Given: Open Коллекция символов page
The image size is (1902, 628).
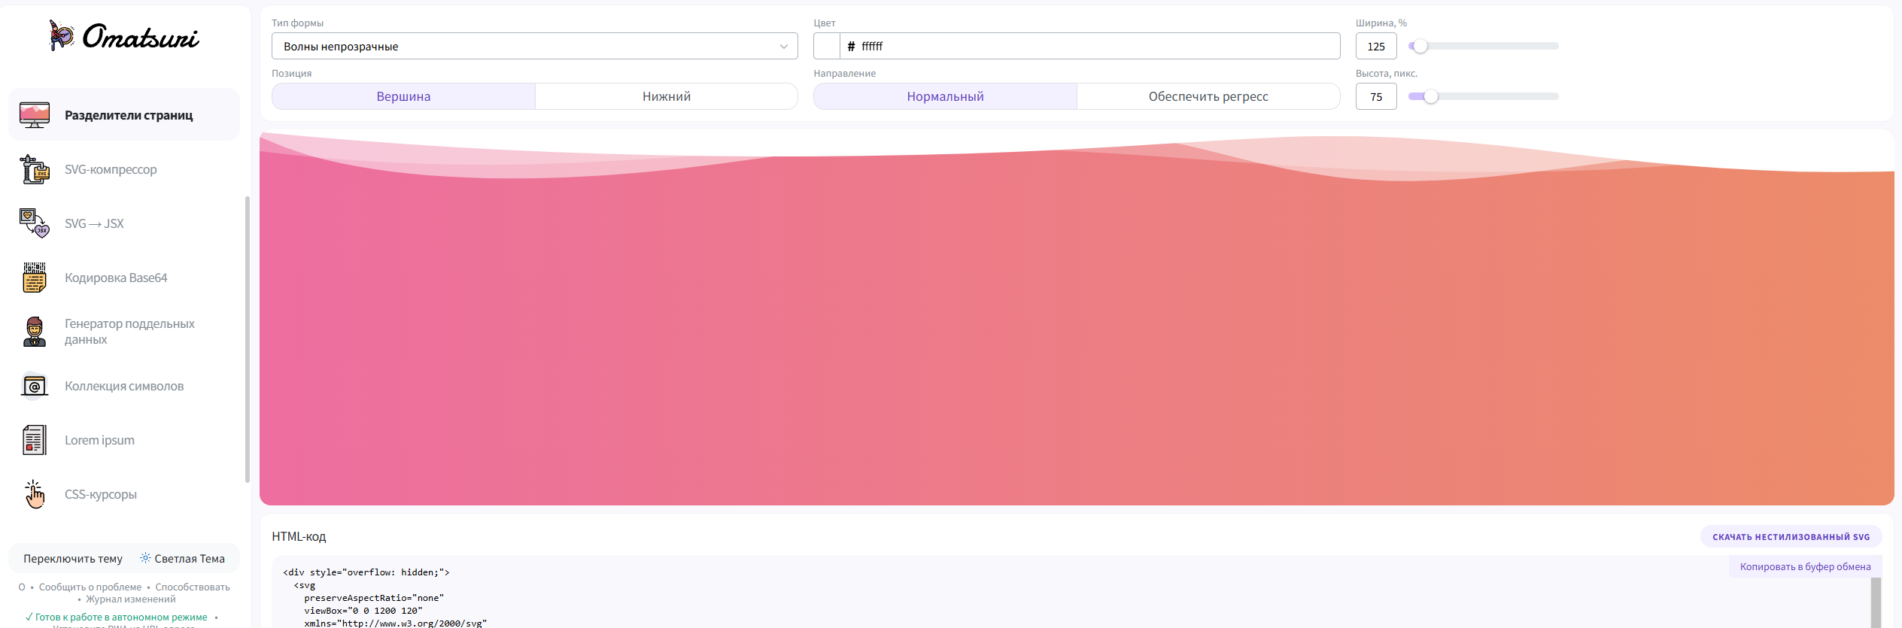Looking at the screenshot, I should point(124,386).
